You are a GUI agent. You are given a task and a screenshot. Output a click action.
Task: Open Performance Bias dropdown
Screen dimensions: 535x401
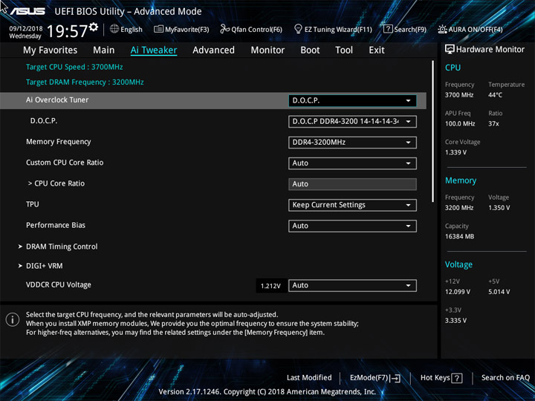[352, 226]
